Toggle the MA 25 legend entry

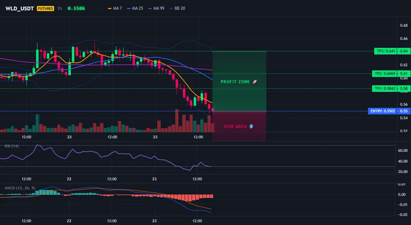point(135,8)
